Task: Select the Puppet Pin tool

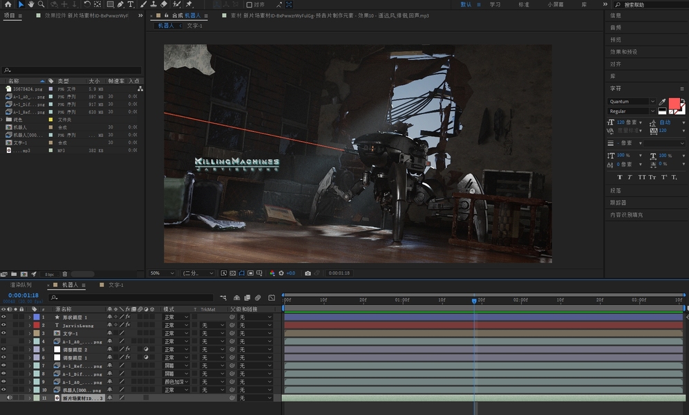Action: [x=189, y=4]
